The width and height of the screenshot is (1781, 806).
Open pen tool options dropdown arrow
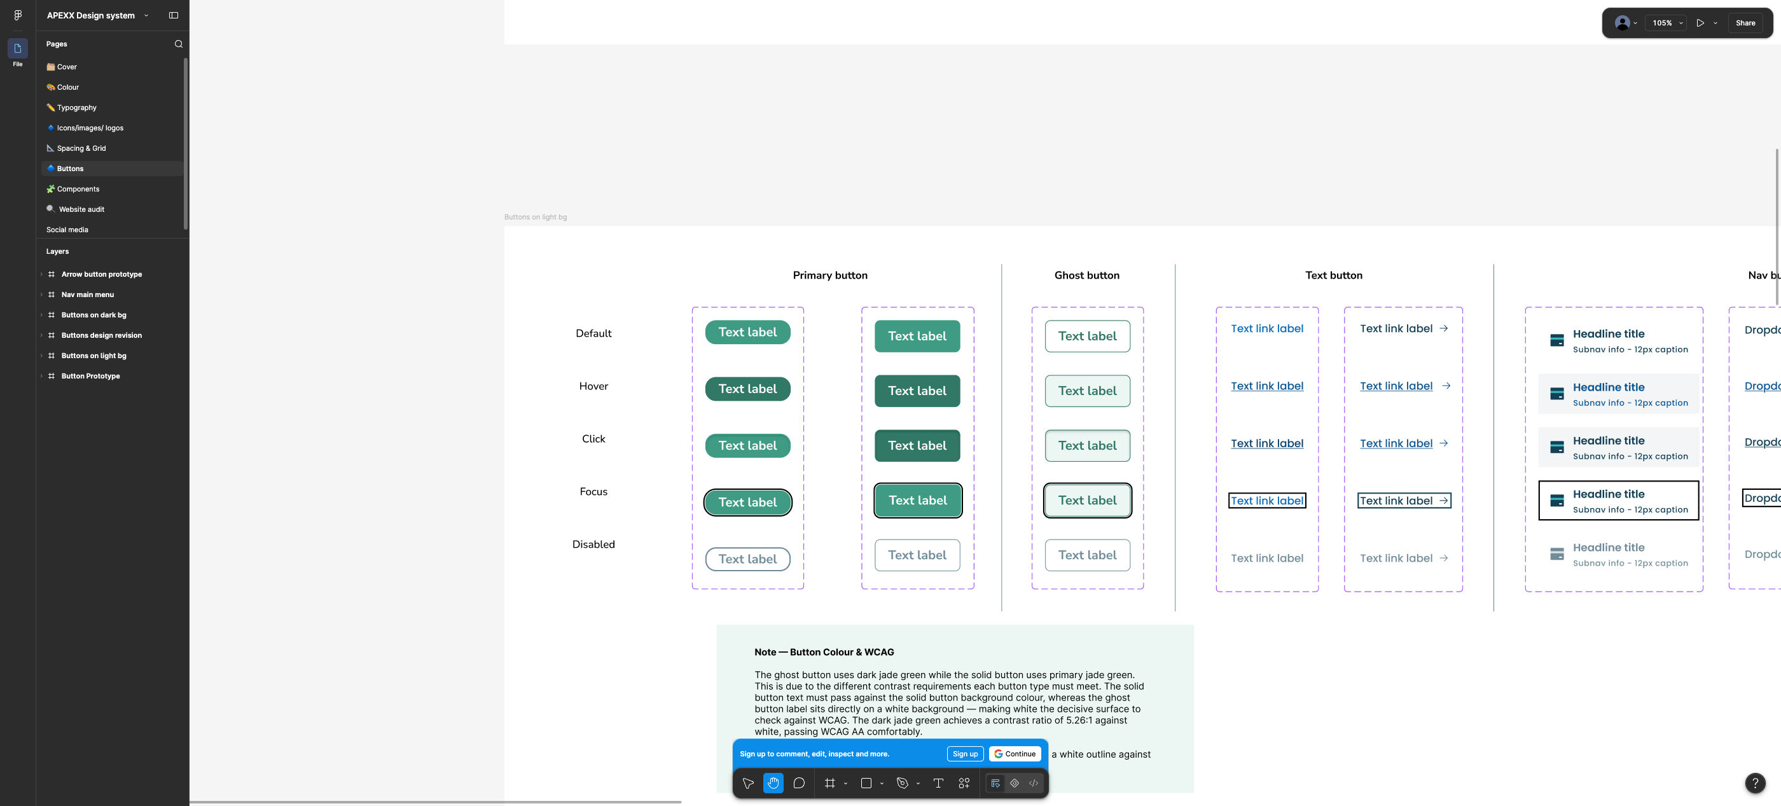pos(917,784)
